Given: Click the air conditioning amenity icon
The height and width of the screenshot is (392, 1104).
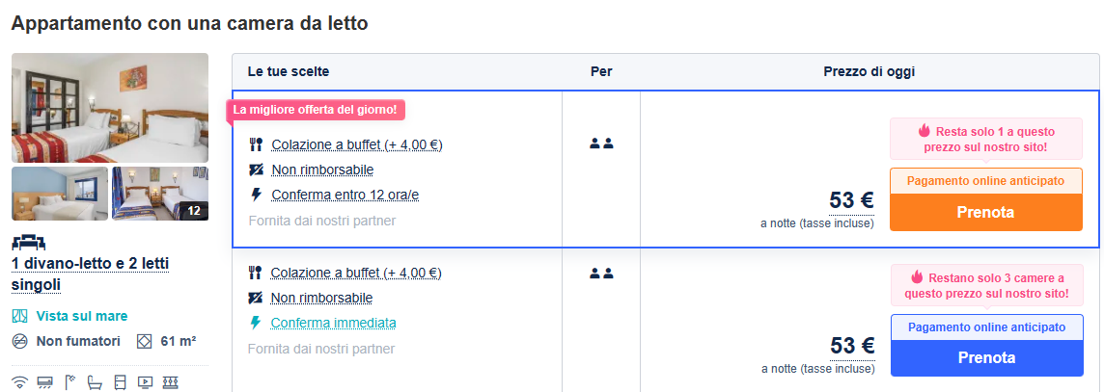Looking at the screenshot, I should 44,381.
